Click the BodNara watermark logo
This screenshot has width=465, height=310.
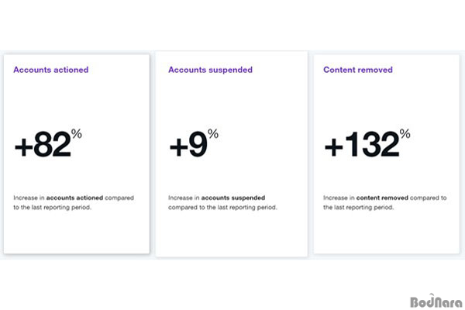coord(436,301)
